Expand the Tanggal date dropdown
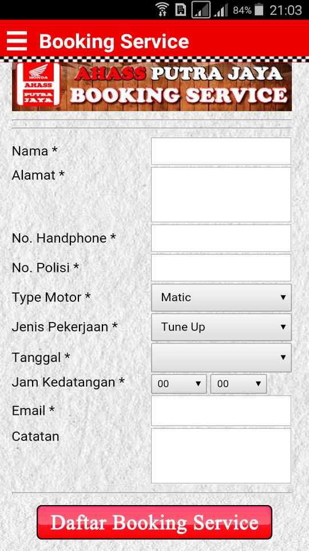 pos(221,358)
